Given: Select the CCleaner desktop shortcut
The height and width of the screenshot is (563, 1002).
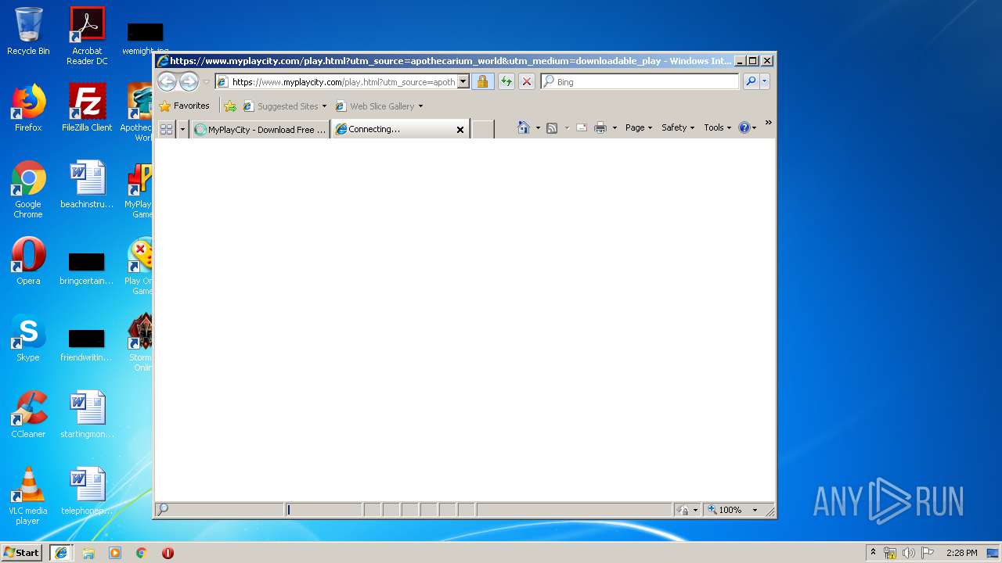Looking at the screenshot, I should pos(28,414).
